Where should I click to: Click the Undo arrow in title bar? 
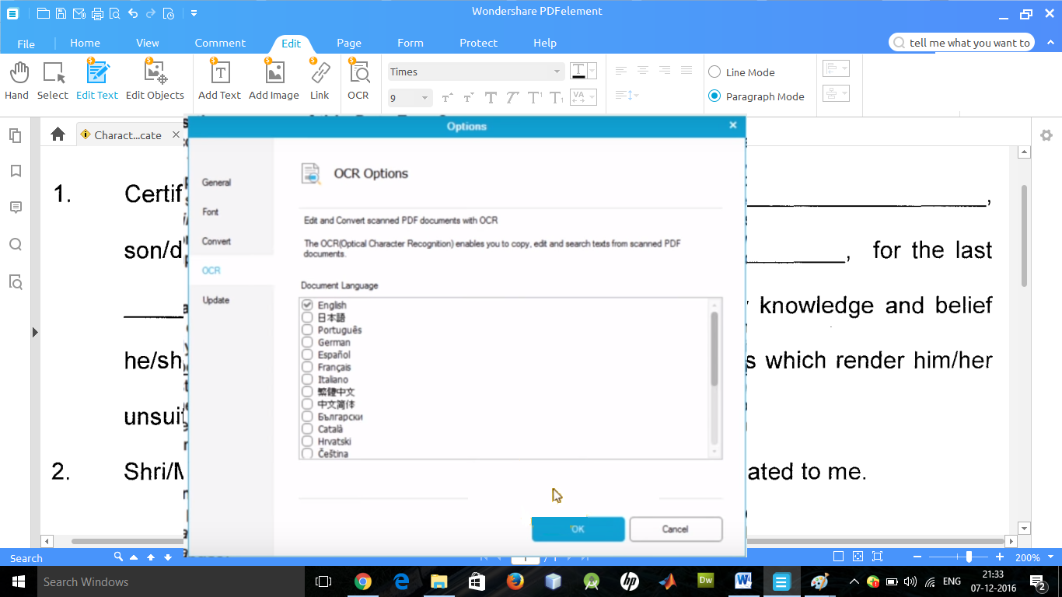click(133, 13)
